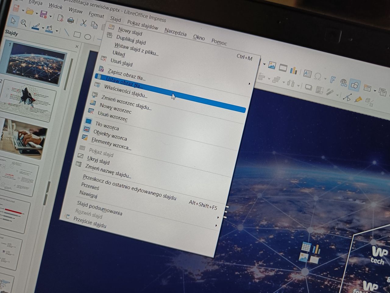Click the Insert Text Box icon

pyautogui.click(x=307, y=74)
